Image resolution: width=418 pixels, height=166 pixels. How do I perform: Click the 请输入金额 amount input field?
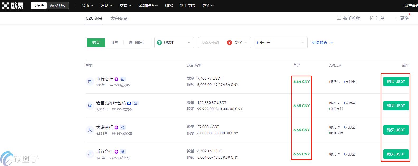tap(211, 43)
